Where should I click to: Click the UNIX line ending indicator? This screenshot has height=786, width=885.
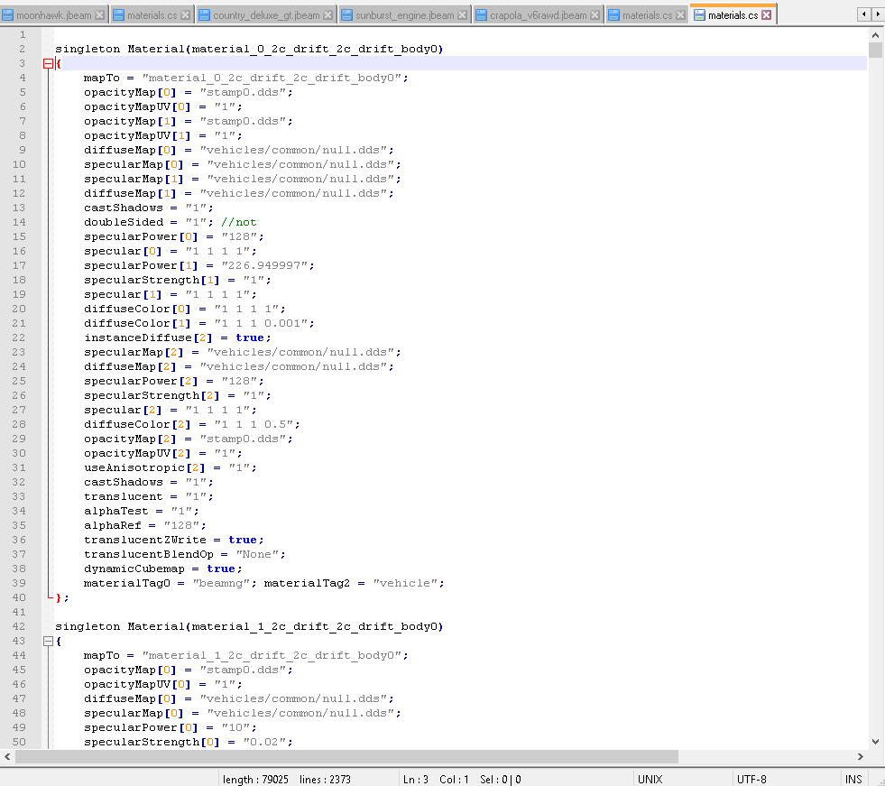click(650, 779)
